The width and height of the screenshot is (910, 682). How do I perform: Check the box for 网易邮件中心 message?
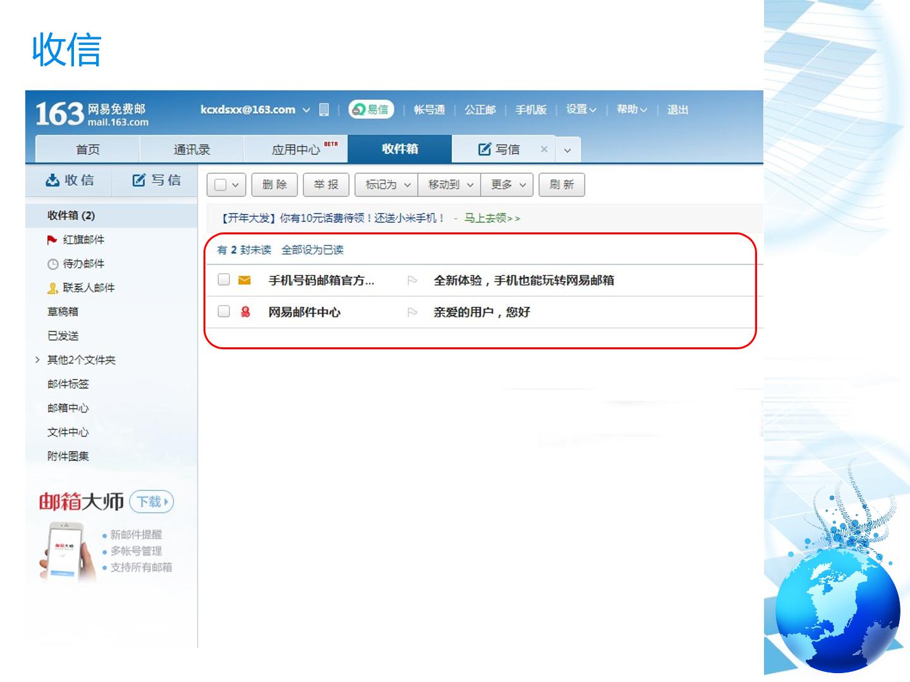pos(224,311)
